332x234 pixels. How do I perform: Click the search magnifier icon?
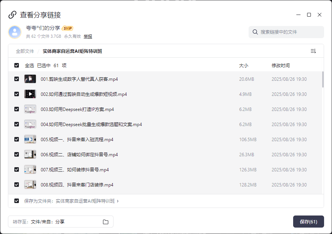click(x=255, y=32)
